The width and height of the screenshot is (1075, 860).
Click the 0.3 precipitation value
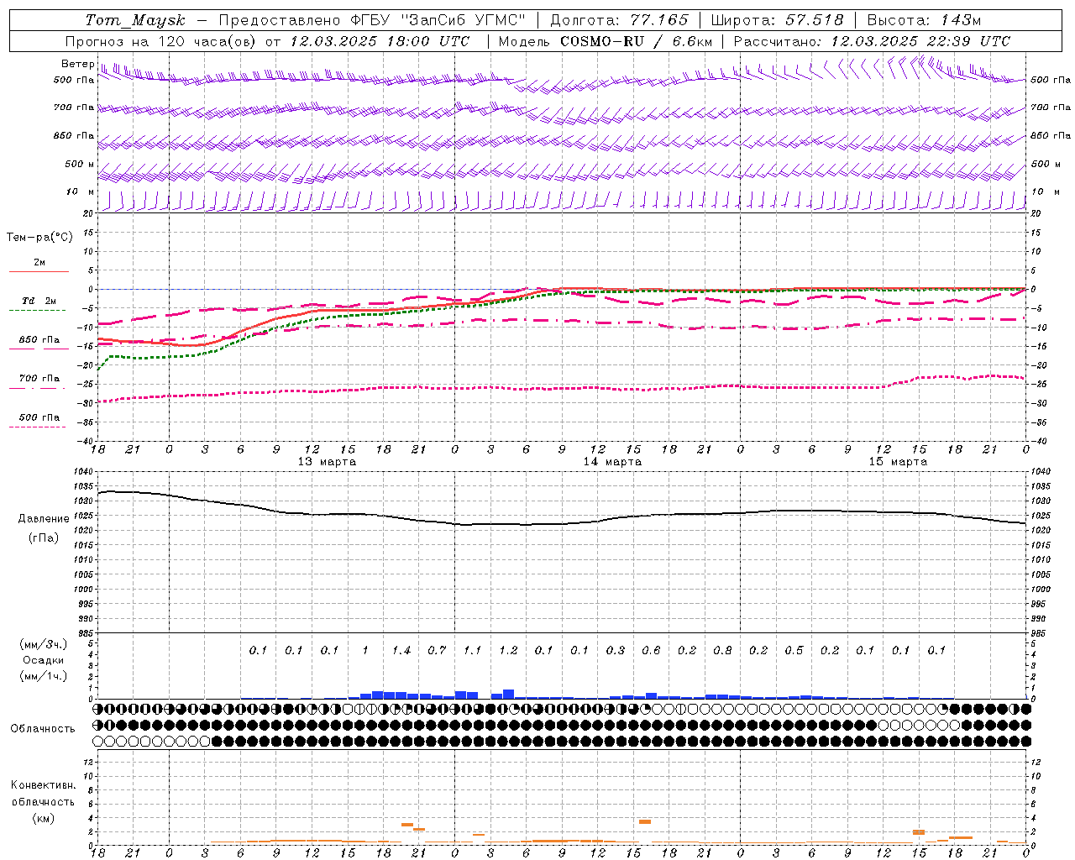point(616,650)
